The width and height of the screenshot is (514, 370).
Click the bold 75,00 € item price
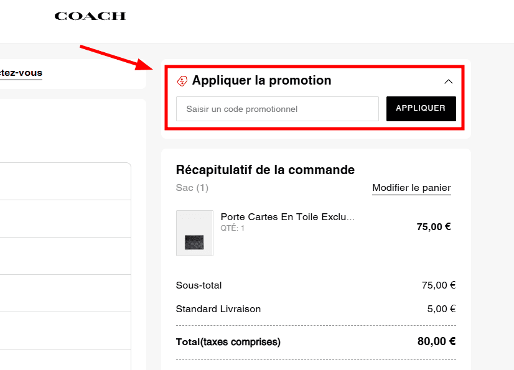(433, 227)
